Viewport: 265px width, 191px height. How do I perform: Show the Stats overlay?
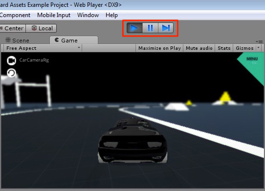tap(224, 48)
